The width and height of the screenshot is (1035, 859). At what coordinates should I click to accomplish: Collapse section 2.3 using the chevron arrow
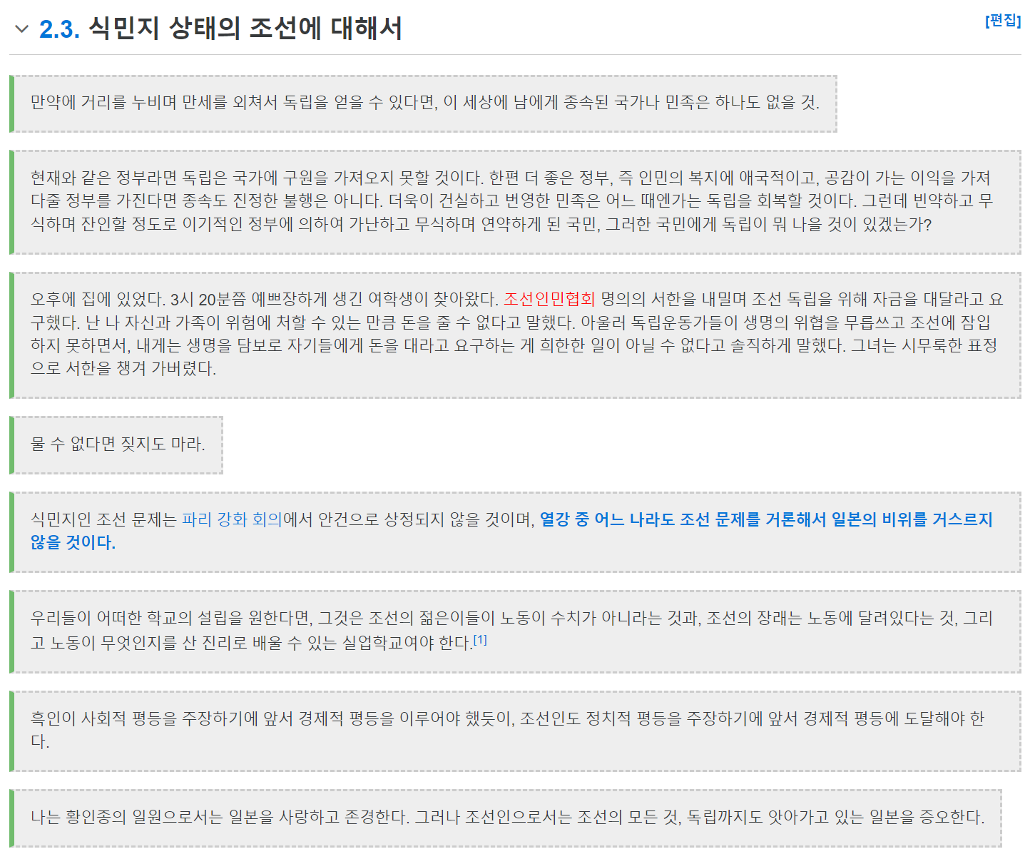click(x=21, y=29)
